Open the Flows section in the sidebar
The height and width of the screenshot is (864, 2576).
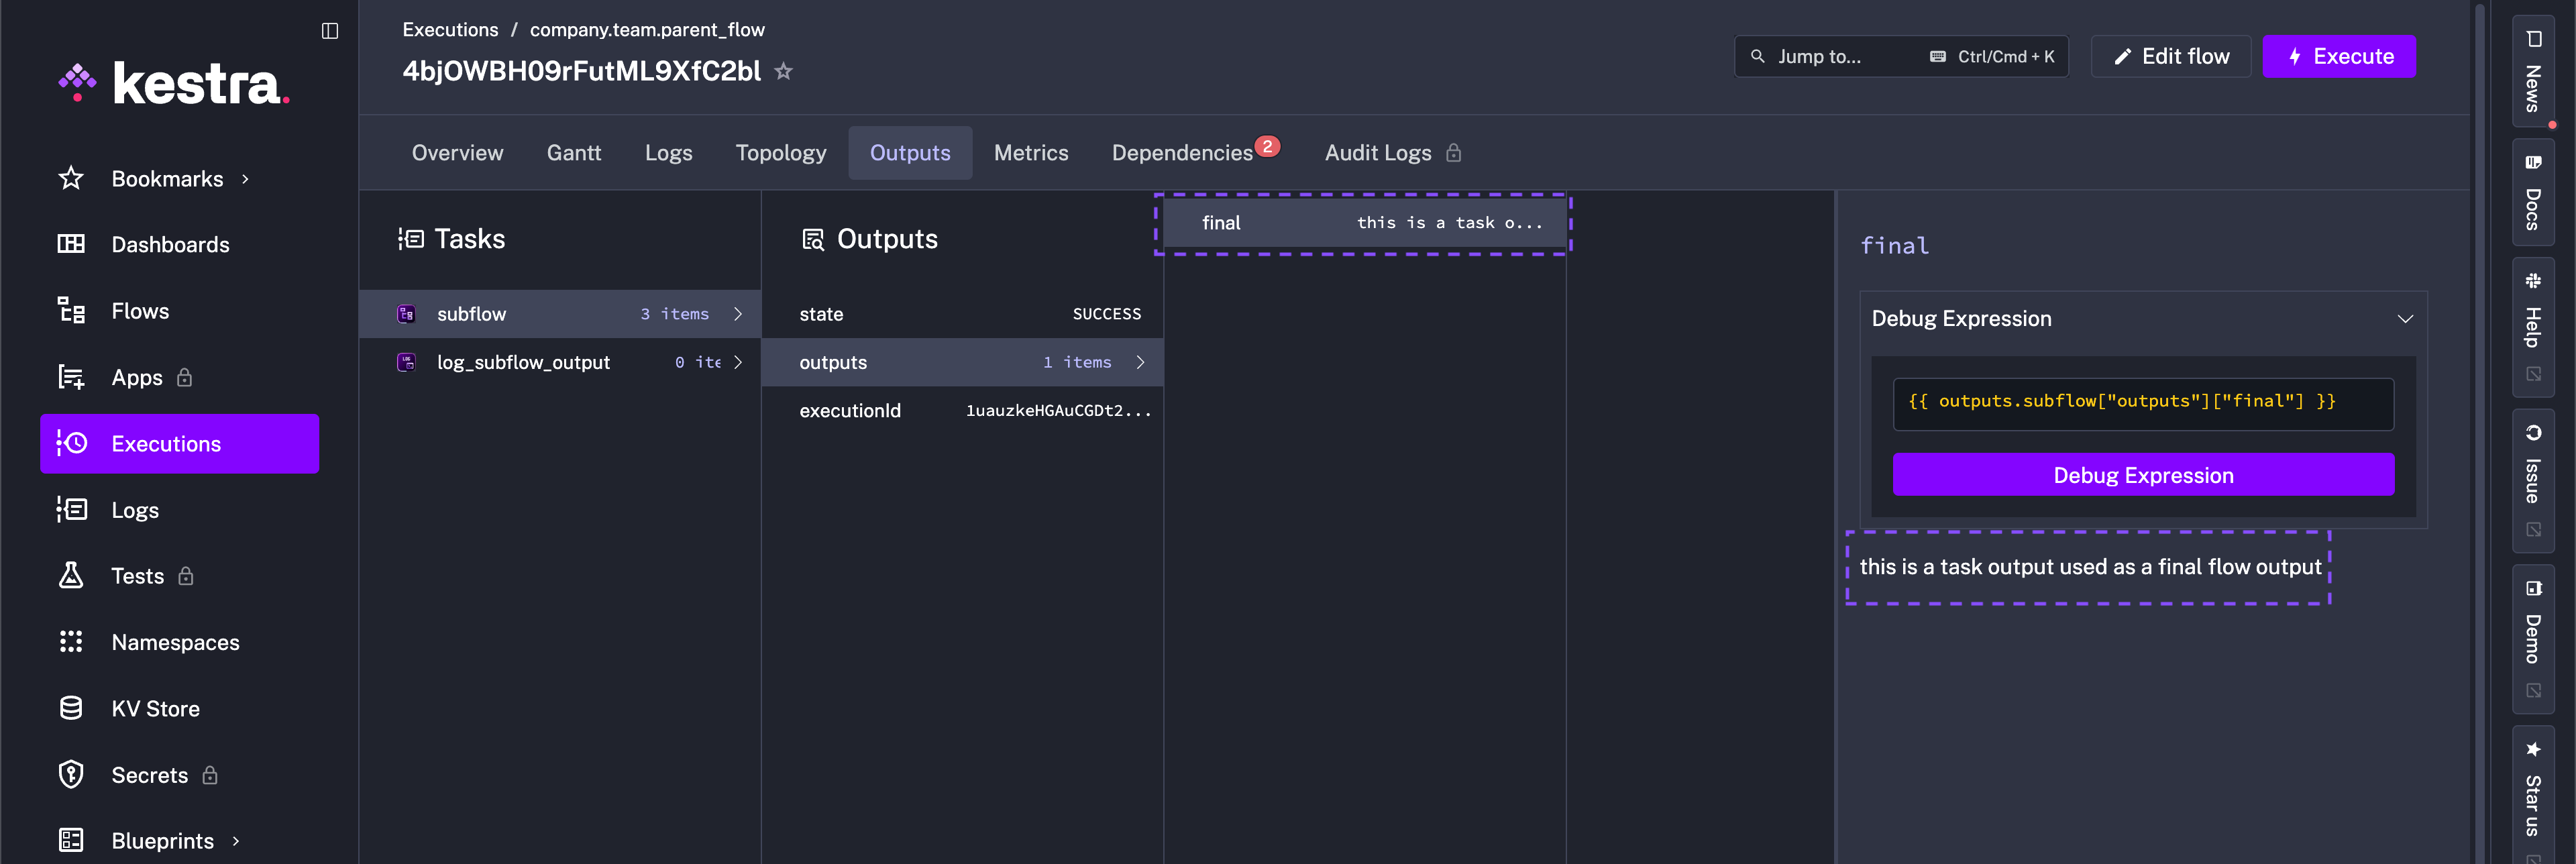[140, 310]
